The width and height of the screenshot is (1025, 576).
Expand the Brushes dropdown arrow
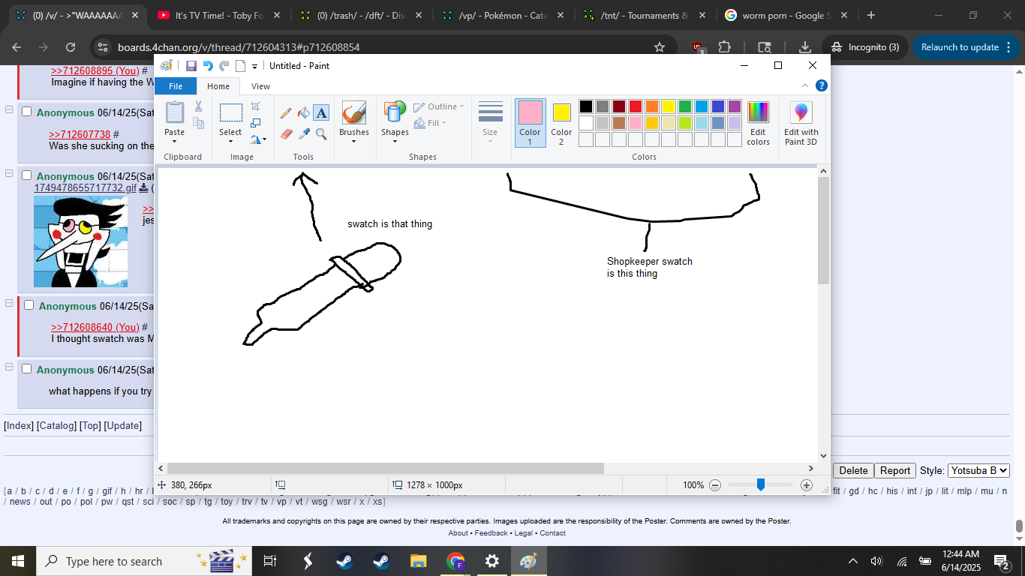[353, 142]
